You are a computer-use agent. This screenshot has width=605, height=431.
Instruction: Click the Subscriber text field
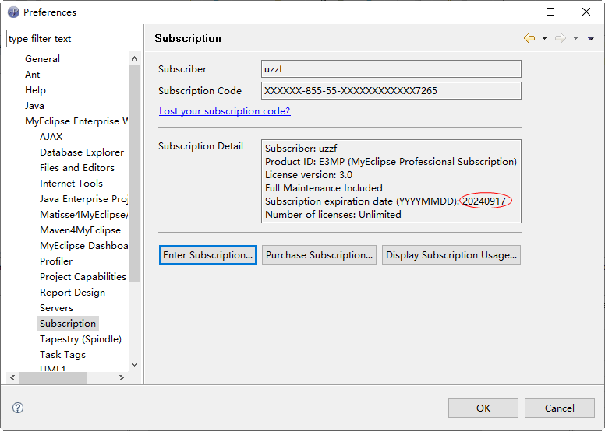click(391, 69)
